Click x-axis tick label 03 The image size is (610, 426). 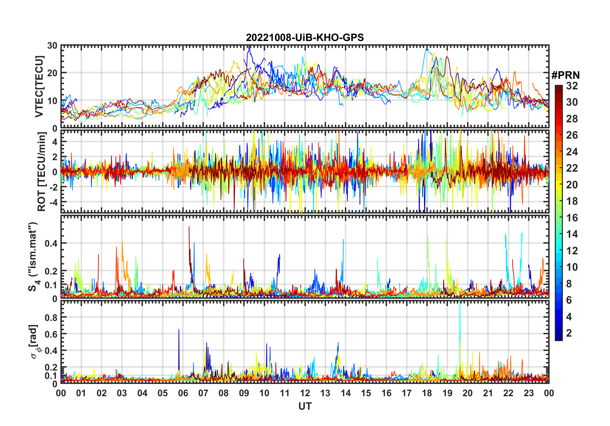[x=122, y=393]
